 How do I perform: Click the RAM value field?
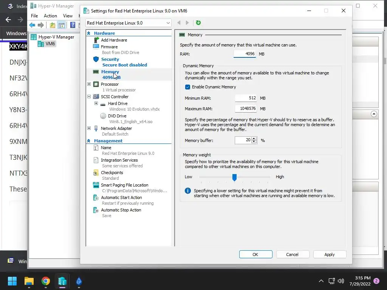(x=245, y=54)
